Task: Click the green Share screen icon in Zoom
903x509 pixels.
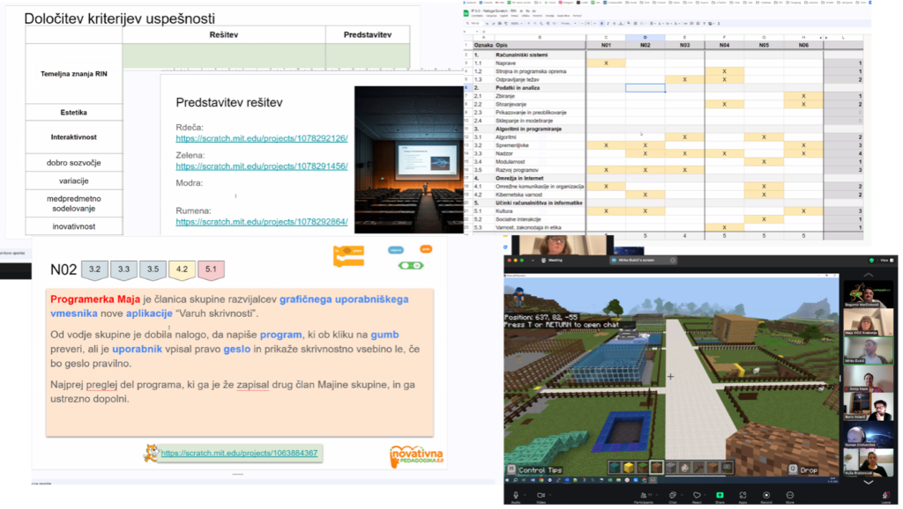Action: [x=720, y=495]
